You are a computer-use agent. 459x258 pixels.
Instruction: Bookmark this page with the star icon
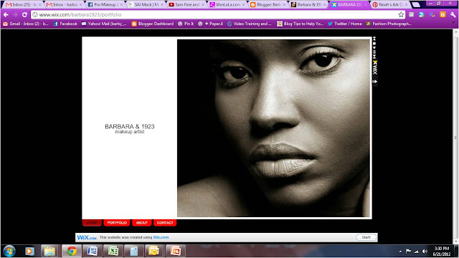pos(401,14)
